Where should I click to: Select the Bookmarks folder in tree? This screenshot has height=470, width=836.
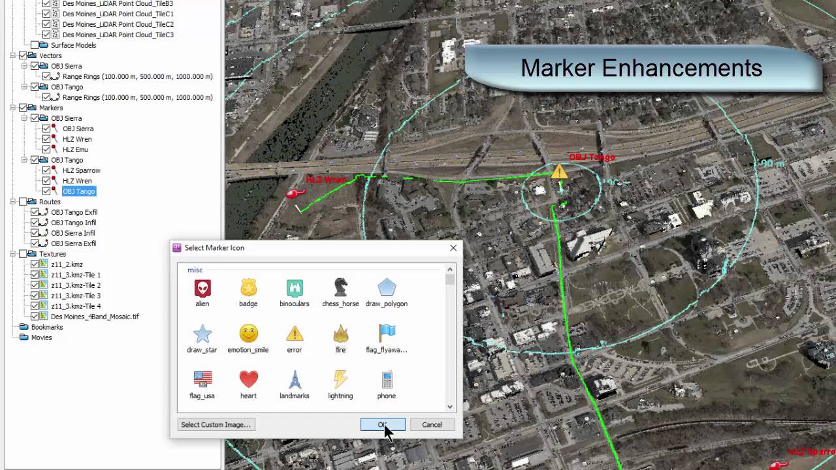(x=47, y=327)
